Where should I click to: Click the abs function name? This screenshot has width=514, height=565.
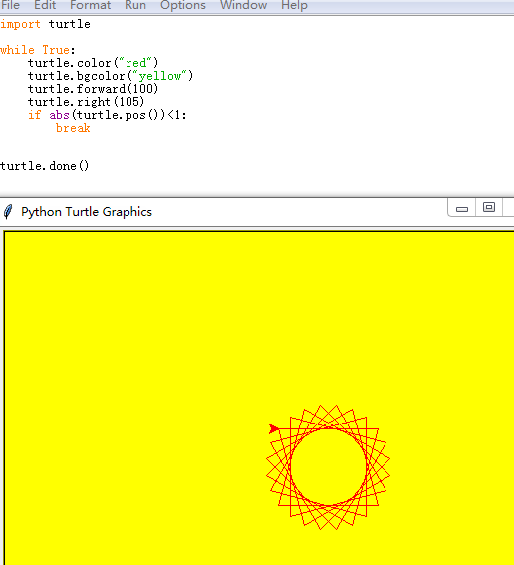(59, 115)
